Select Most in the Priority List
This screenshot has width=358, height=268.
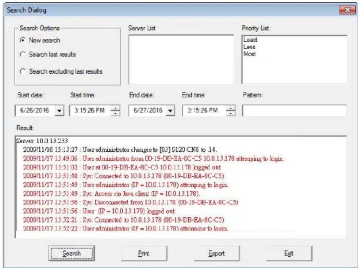coord(249,54)
